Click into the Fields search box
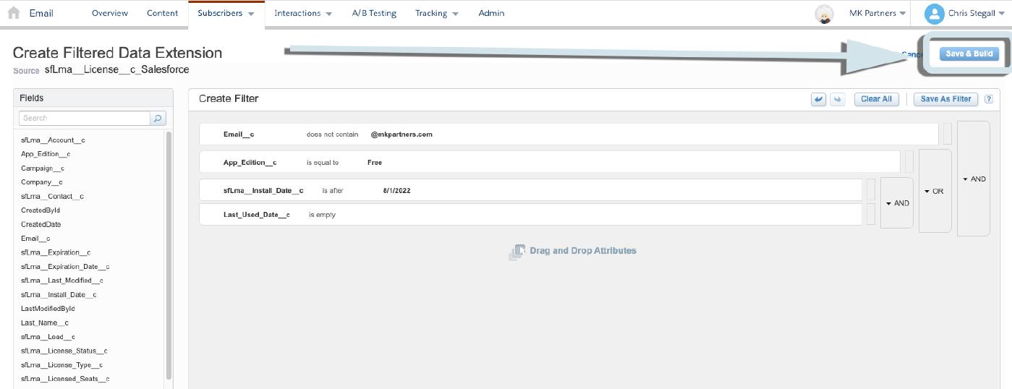The width and height of the screenshot is (1012, 389). [84, 118]
